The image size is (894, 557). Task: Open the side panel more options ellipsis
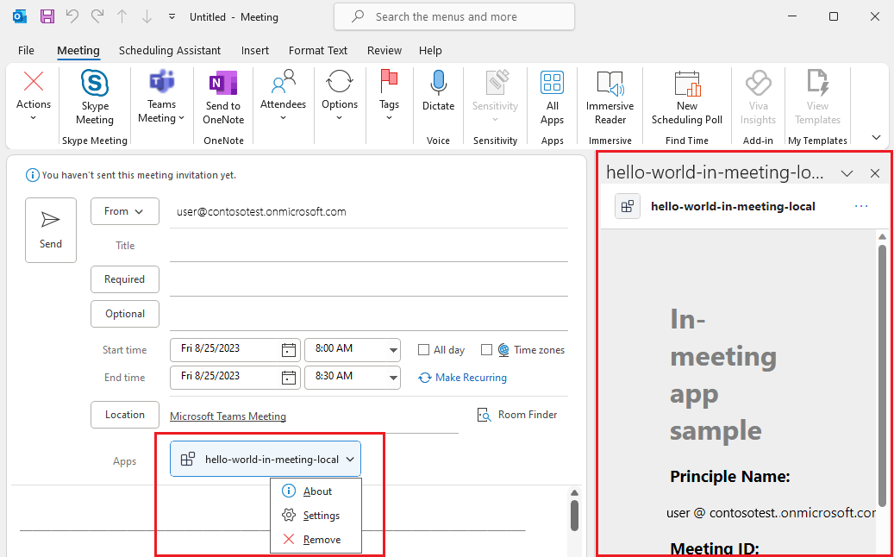[x=861, y=206]
